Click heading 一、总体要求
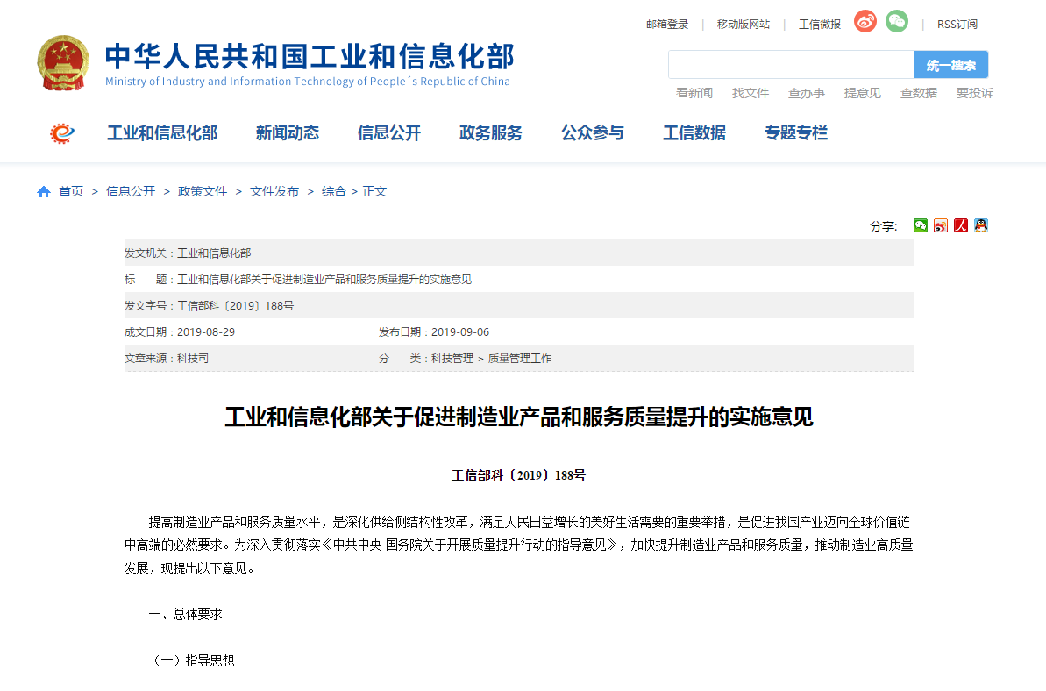 click(x=186, y=615)
